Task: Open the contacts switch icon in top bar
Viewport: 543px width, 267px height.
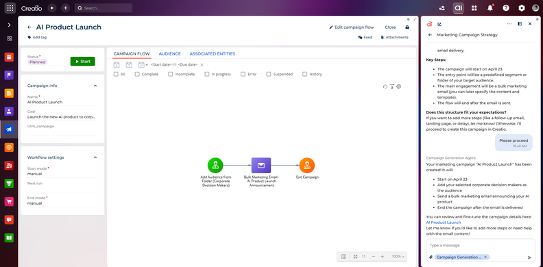Action: [442, 8]
